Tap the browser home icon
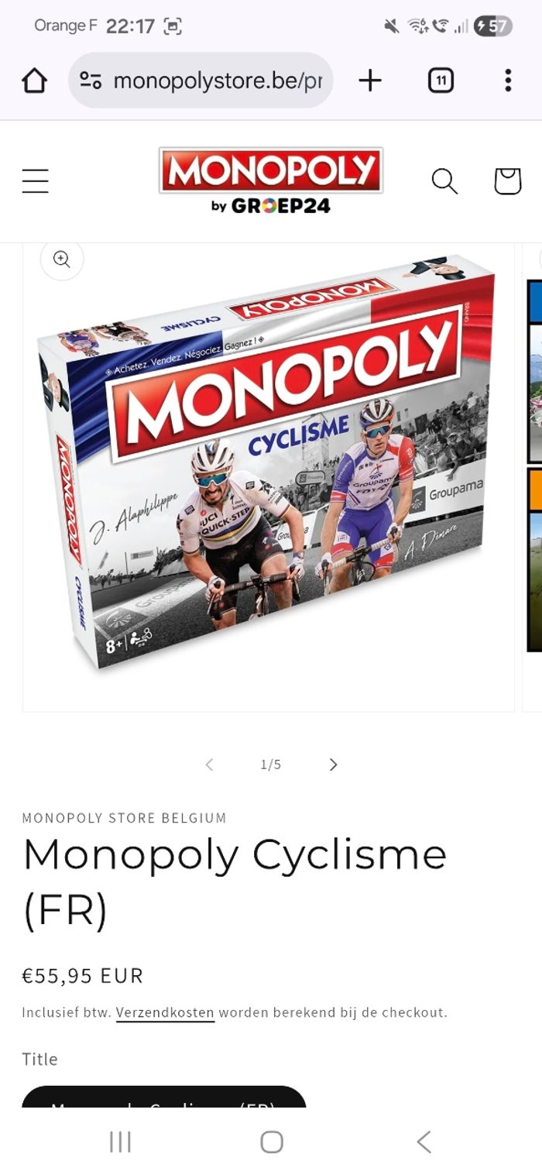The height and width of the screenshot is (1175, 542). (x=34, y=80)
